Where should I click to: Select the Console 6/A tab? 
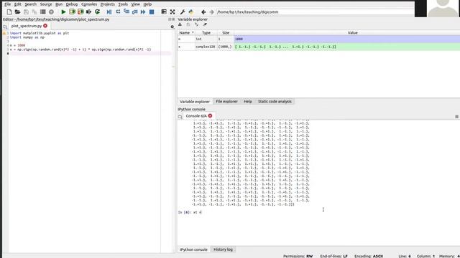coord(196,116)
